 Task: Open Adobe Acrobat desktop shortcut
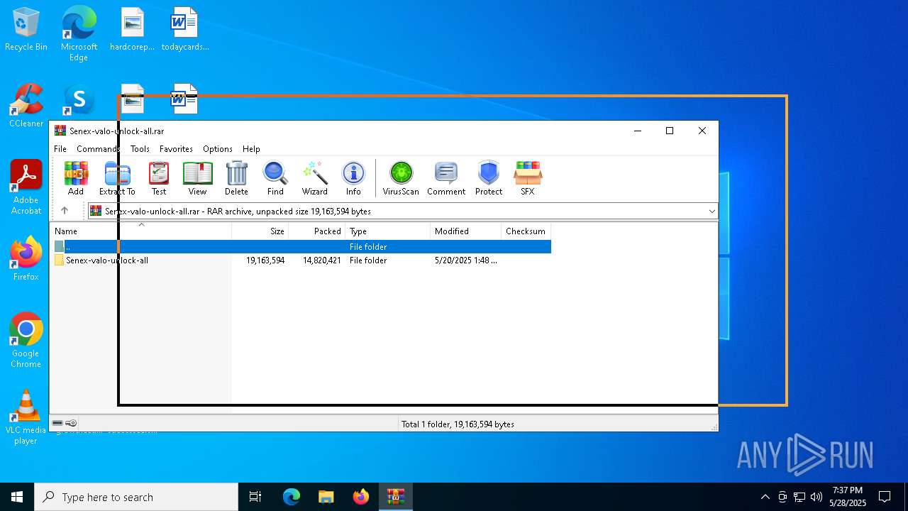click(26, 187)
